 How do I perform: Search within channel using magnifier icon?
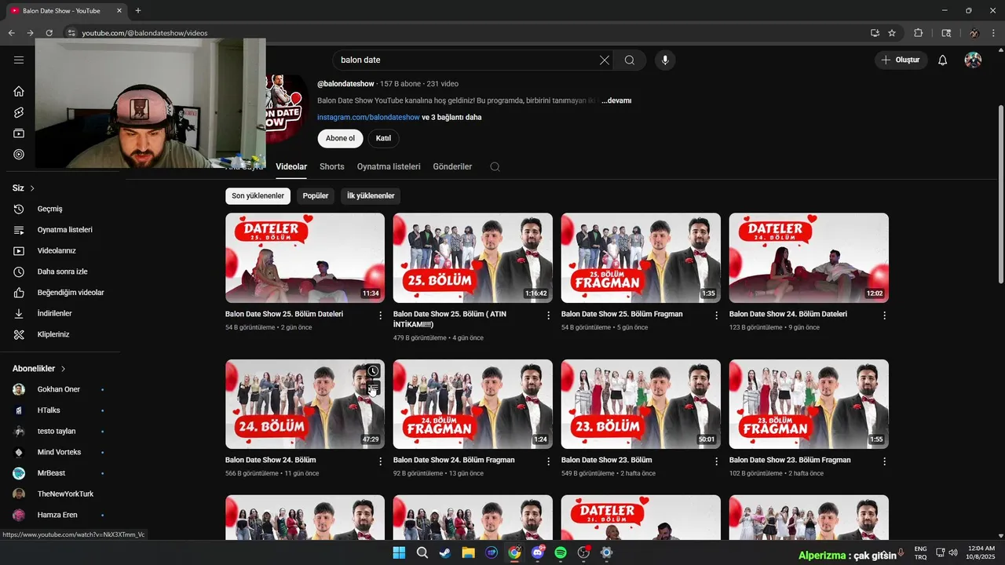pos(495,166)
